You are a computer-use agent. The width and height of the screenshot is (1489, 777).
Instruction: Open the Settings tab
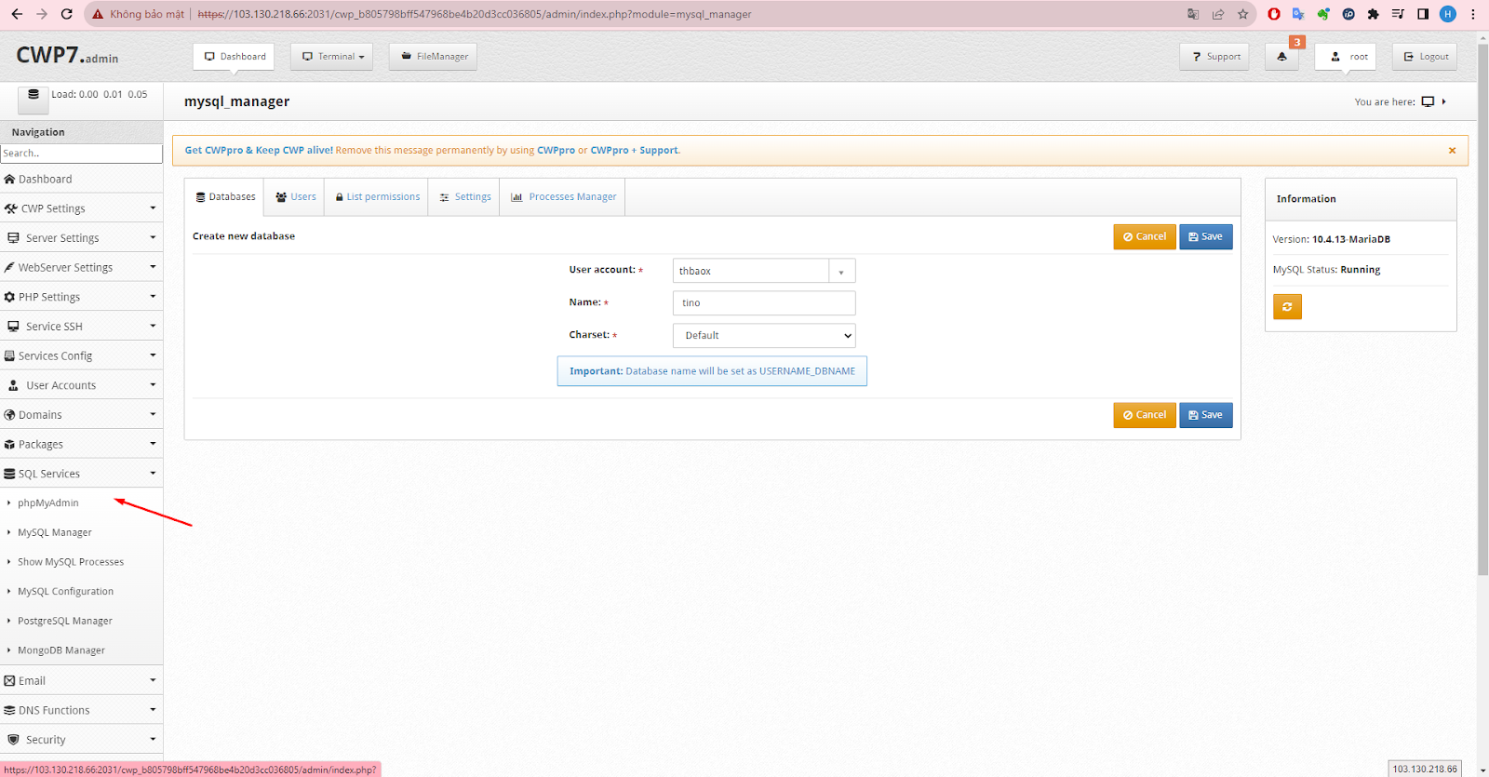pos(464,197)
